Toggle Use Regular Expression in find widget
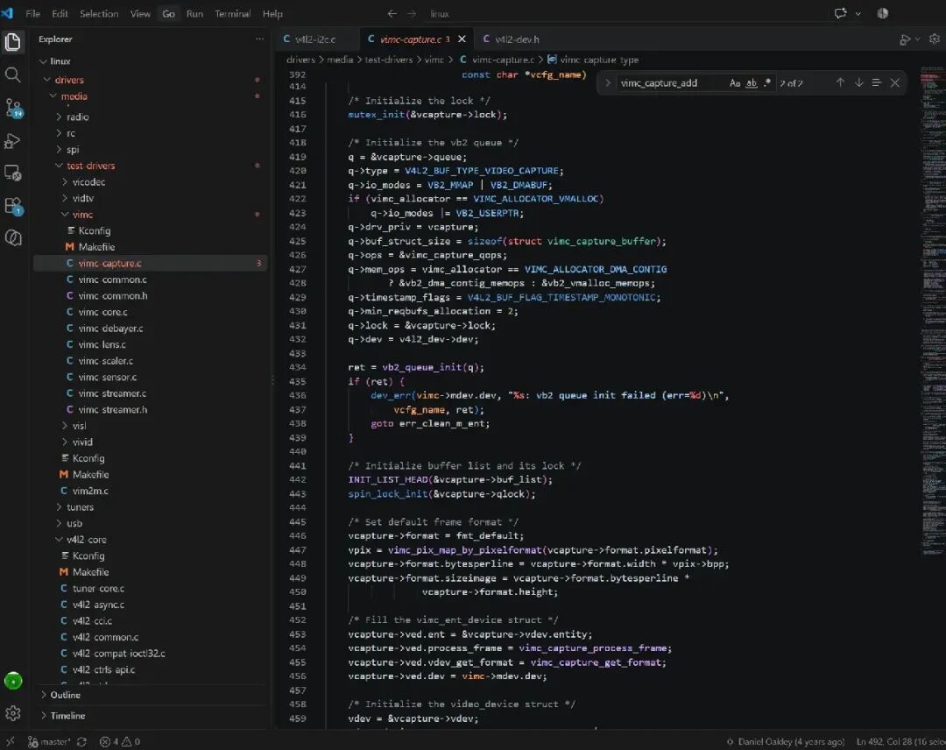946x750 pixels. tap(766, 83)
